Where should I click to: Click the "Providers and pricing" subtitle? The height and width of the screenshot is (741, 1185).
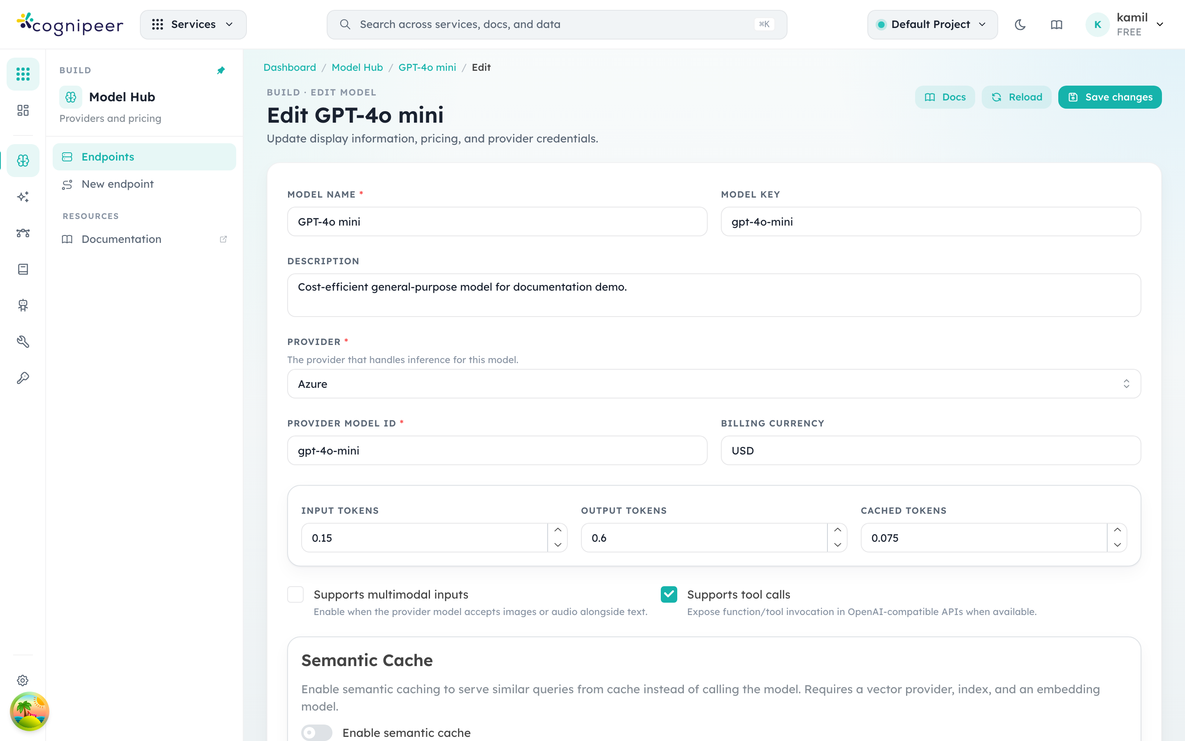click(x=110, y=118)
